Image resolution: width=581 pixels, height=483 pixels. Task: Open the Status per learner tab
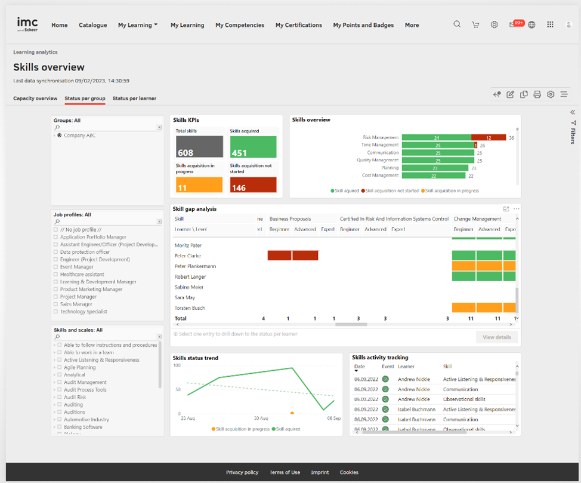point(134,99)
